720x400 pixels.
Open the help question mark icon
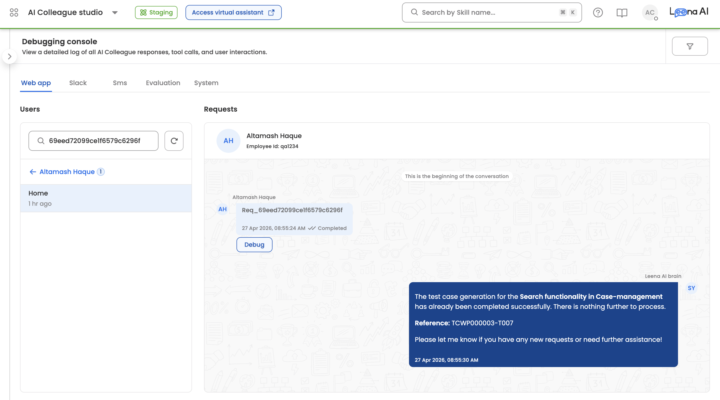597,12
